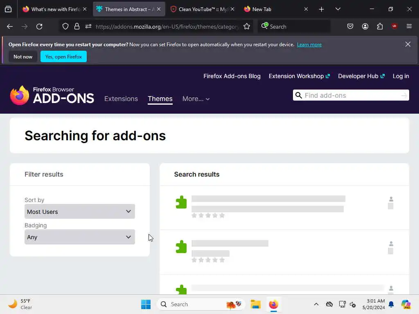Open Extension Workshop link
Image resolution: width=419 pixels, height=314 pixels.
[x=299, y=76]
